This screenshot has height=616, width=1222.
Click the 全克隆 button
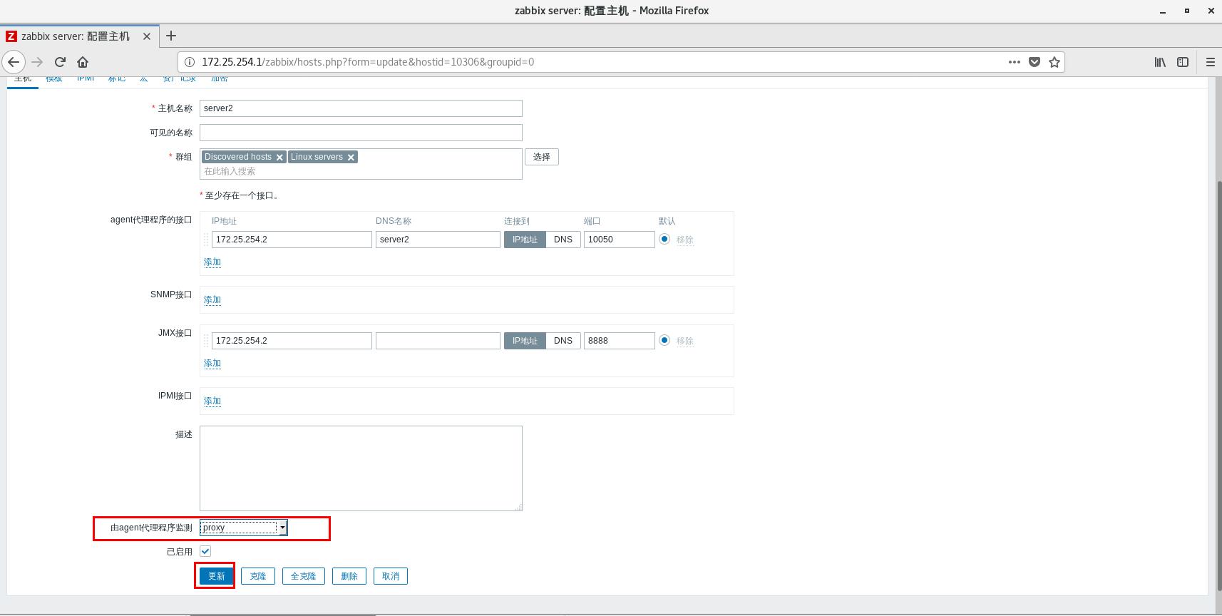coord(304,576)
